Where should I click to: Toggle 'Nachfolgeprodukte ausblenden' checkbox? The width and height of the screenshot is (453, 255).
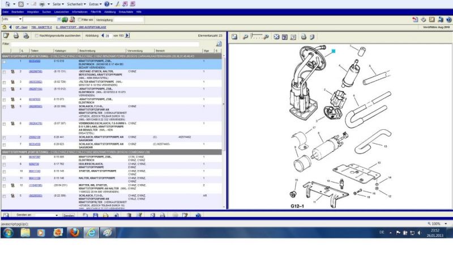click(x=36, y=36)
